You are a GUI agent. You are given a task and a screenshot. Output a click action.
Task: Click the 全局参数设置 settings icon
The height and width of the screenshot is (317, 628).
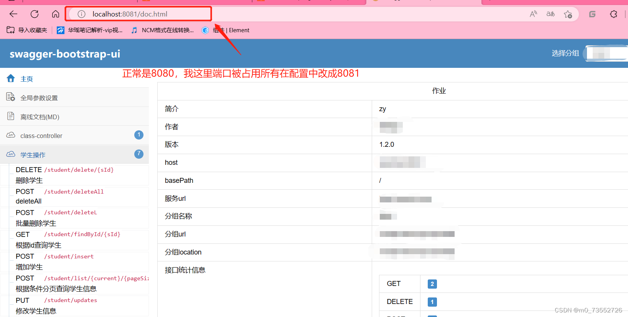point(11,97)
